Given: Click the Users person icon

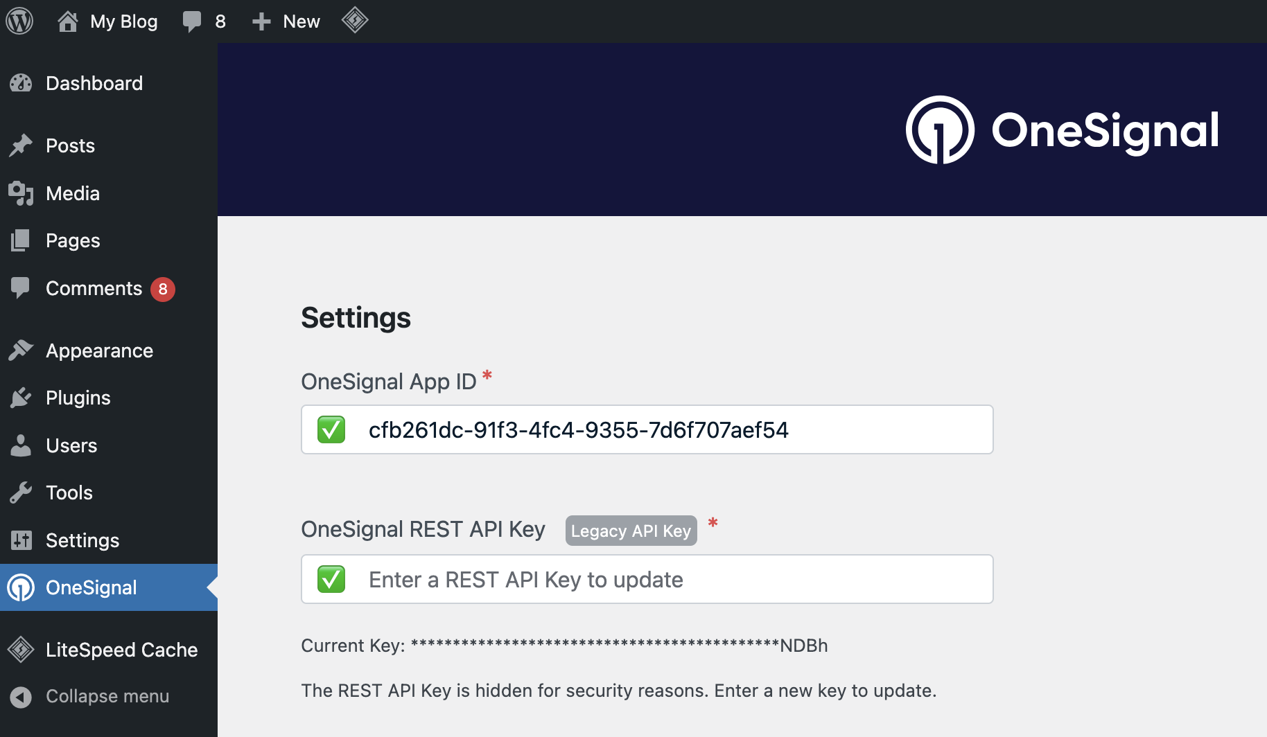Looking at the screenshot, I should pos(21,445).
